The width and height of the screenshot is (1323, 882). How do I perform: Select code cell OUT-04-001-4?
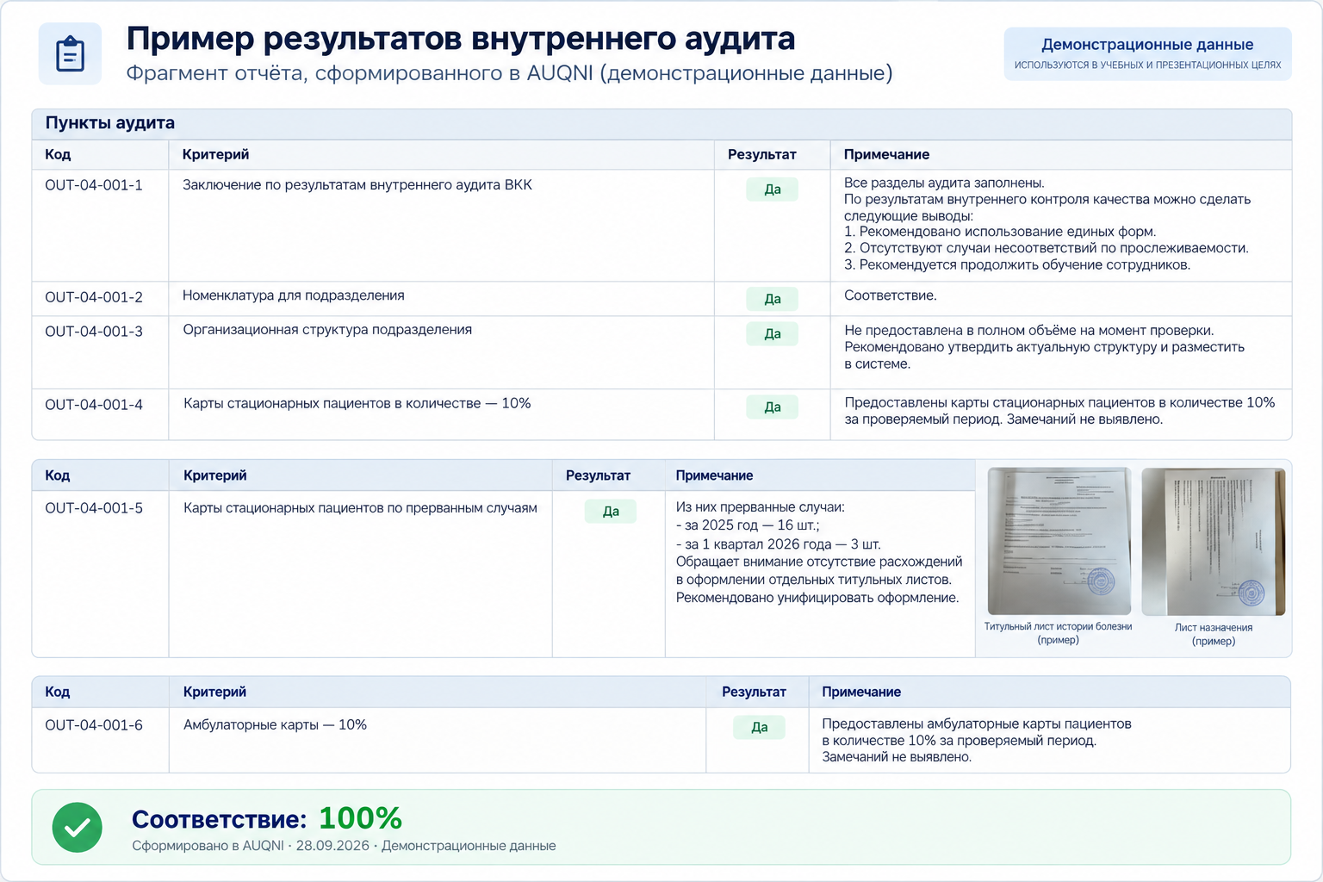(x=94, y=405)
